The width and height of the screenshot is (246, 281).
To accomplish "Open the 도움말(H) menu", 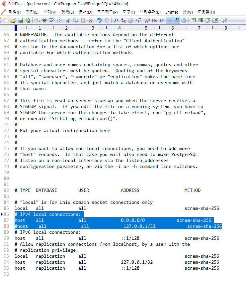I will 206,12.
